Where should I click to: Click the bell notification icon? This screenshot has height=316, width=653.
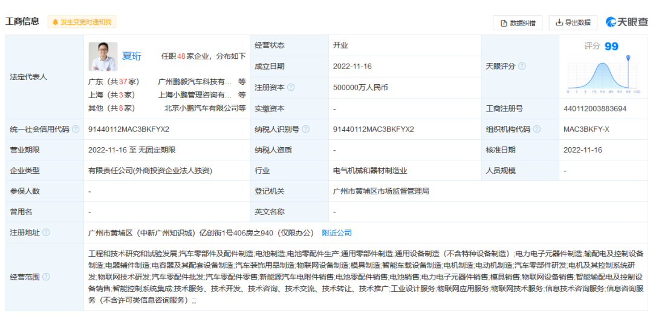tap(56, 22)
